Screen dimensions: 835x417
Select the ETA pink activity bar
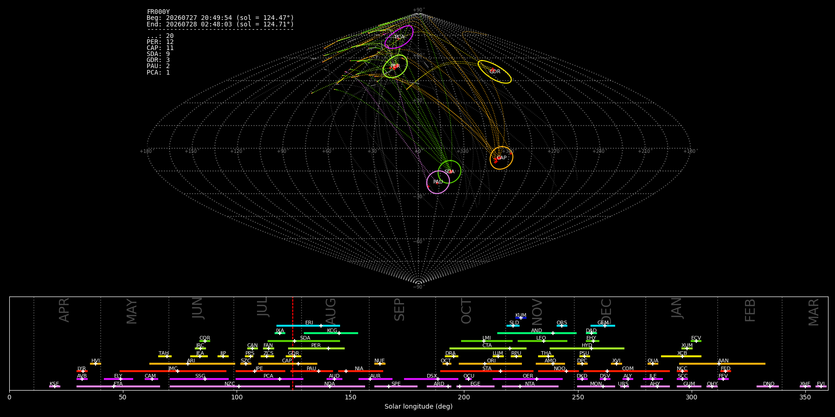click(118, 386)
